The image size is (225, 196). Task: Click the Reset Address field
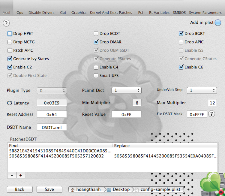pos(52,114)
